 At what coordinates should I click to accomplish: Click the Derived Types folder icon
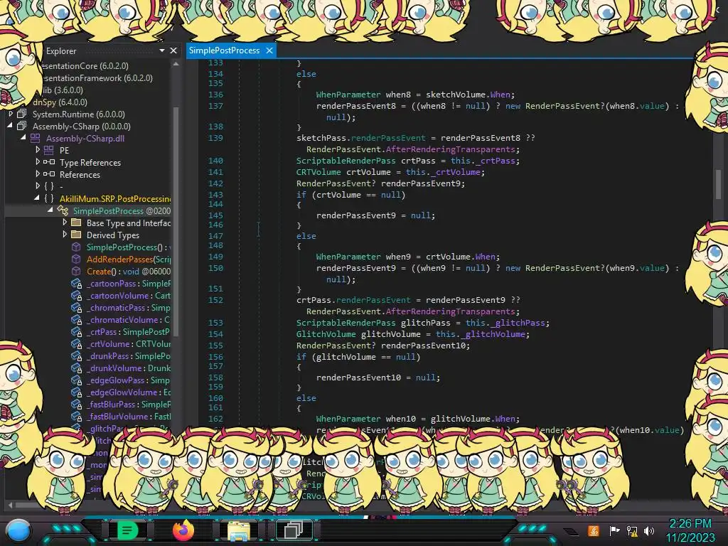[x=76, y=235]
